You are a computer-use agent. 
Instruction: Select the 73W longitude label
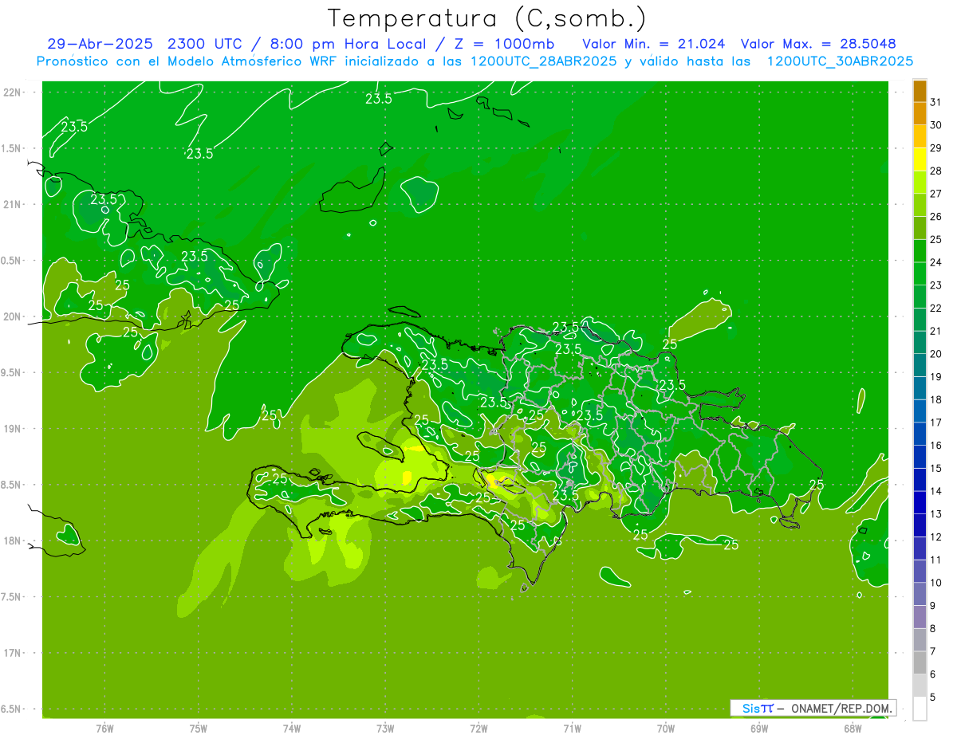pyautogui.click(x=385, y=729)
